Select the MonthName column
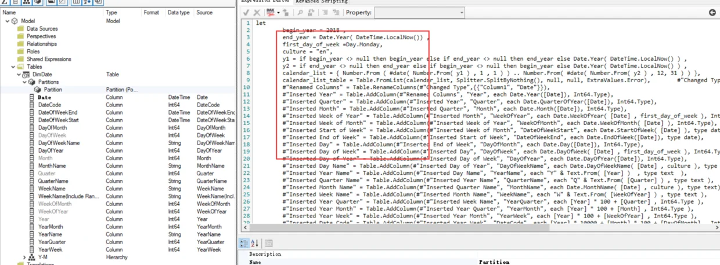The width and height of the screenshot is (720, 265). tap(52, 165)
